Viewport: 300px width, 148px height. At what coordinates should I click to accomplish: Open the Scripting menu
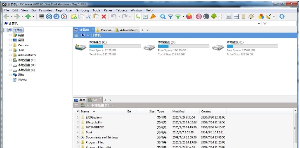(x=83, y=10)
